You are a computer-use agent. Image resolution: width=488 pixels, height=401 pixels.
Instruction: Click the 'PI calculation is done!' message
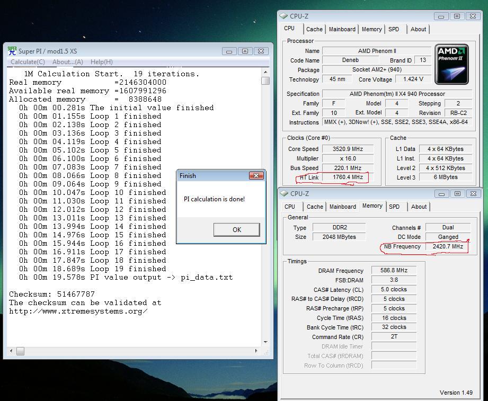214,199
